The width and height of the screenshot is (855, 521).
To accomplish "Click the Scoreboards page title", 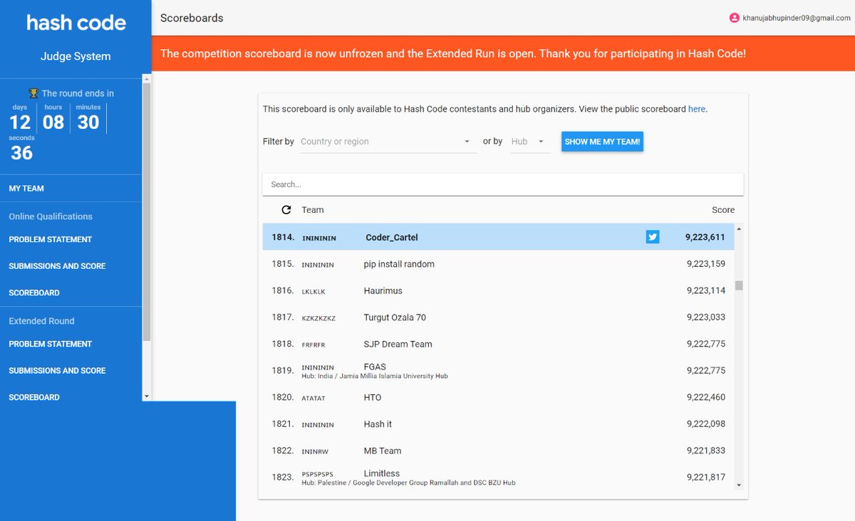I will click(x=192, y=18).
